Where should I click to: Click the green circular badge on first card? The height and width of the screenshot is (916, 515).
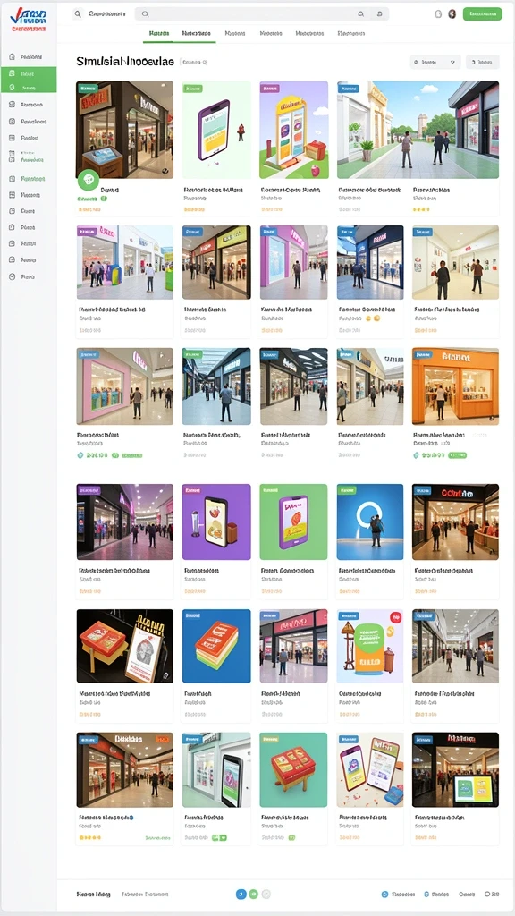point(89,179)
